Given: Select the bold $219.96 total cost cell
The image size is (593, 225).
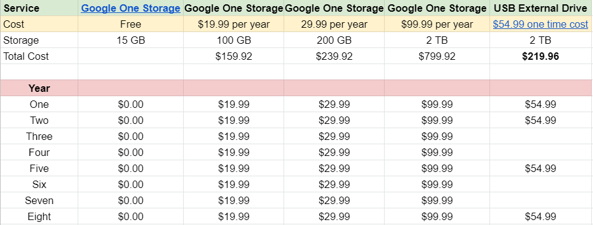Looking at the screenshot, I should (541, 56).
